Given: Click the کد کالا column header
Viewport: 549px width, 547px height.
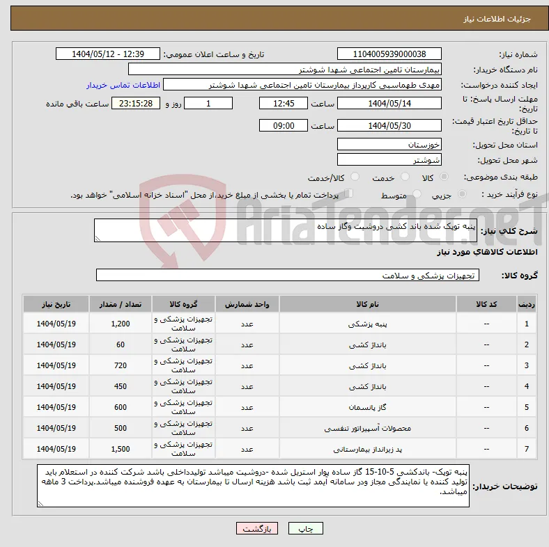Looking at the screenshot, I should click(x=486, y=304).
